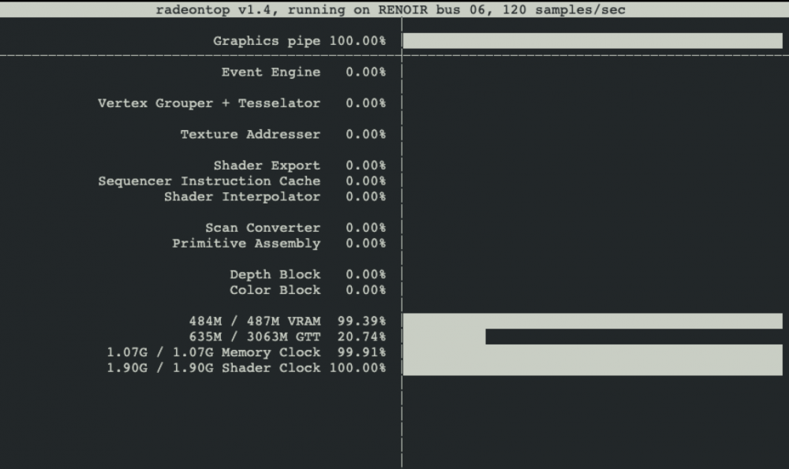Screen dimensions: 789x469
Task: Click the Texture Addresser 0.00% value
Action: 366,134
